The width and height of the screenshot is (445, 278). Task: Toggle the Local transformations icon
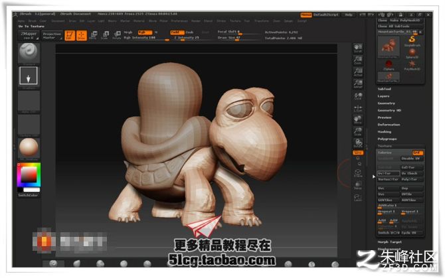point(358,96)
